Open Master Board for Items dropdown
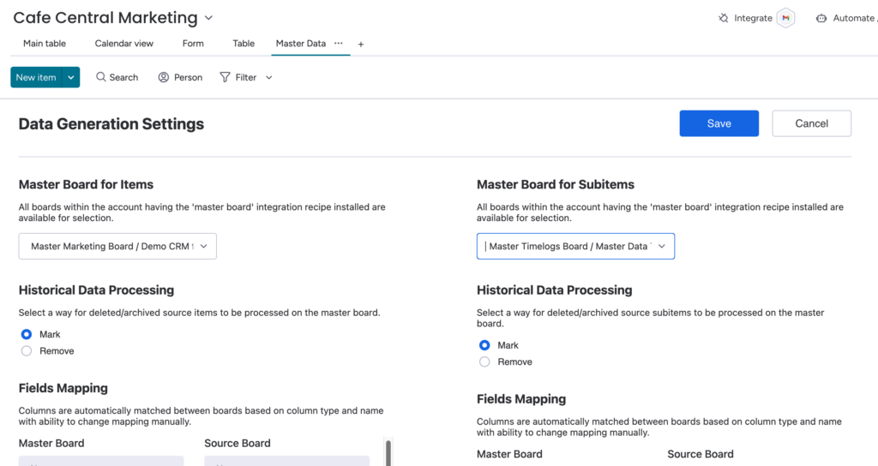 point(117,247)
